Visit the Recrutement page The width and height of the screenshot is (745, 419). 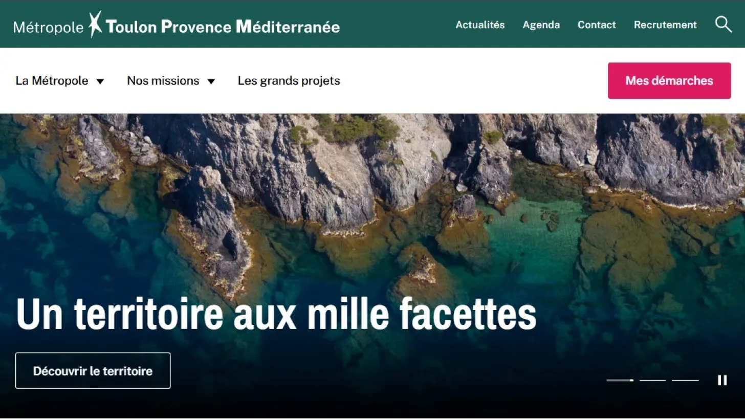[665, 25]
